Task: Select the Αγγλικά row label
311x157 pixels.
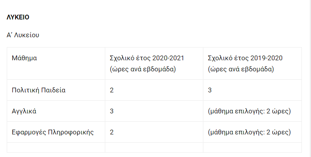Action: coord(24,111)
